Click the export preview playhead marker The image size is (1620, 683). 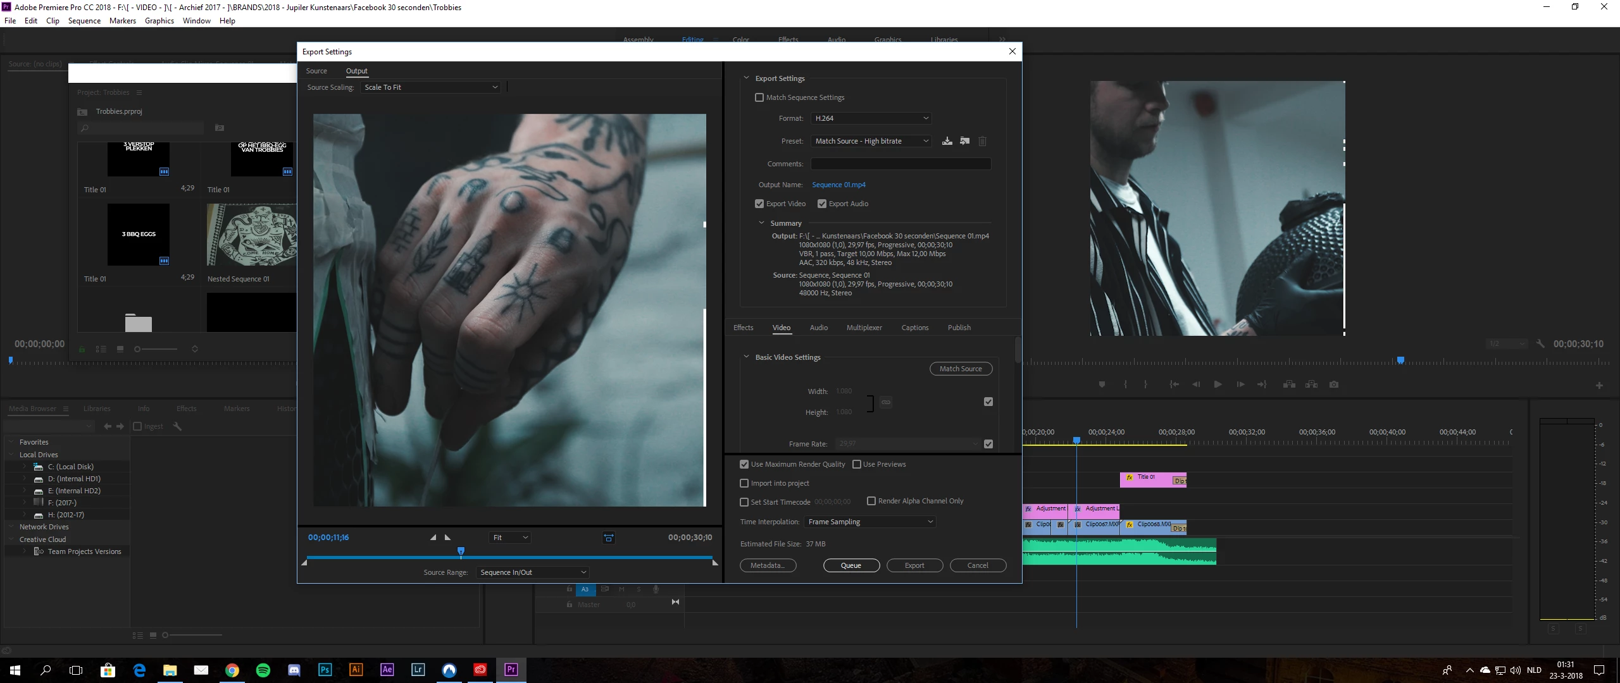[x=461, y=551]
